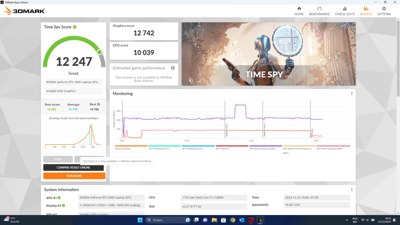Click the Display #1 green status check
This screenshot has height=225, width=400.
(63, 205)
